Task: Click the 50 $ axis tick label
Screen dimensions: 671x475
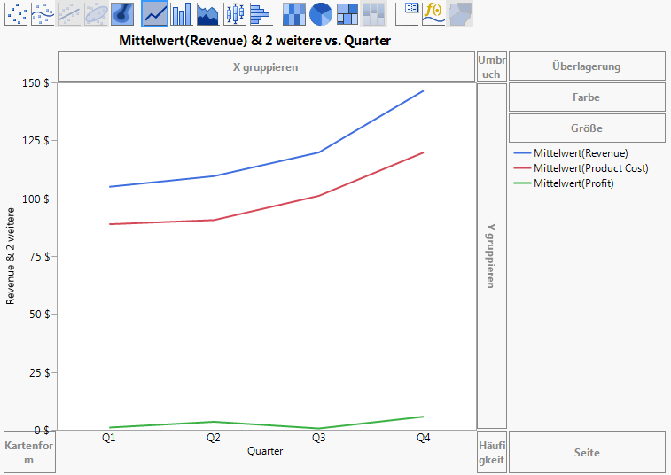Action: [39, 314]
